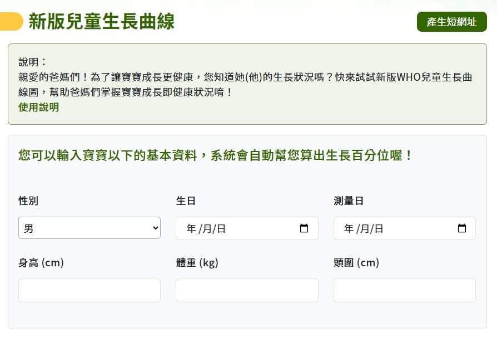The image size is (497, 337).
Task: Select the day segment in 生日 field
Action: coord(221,228)
